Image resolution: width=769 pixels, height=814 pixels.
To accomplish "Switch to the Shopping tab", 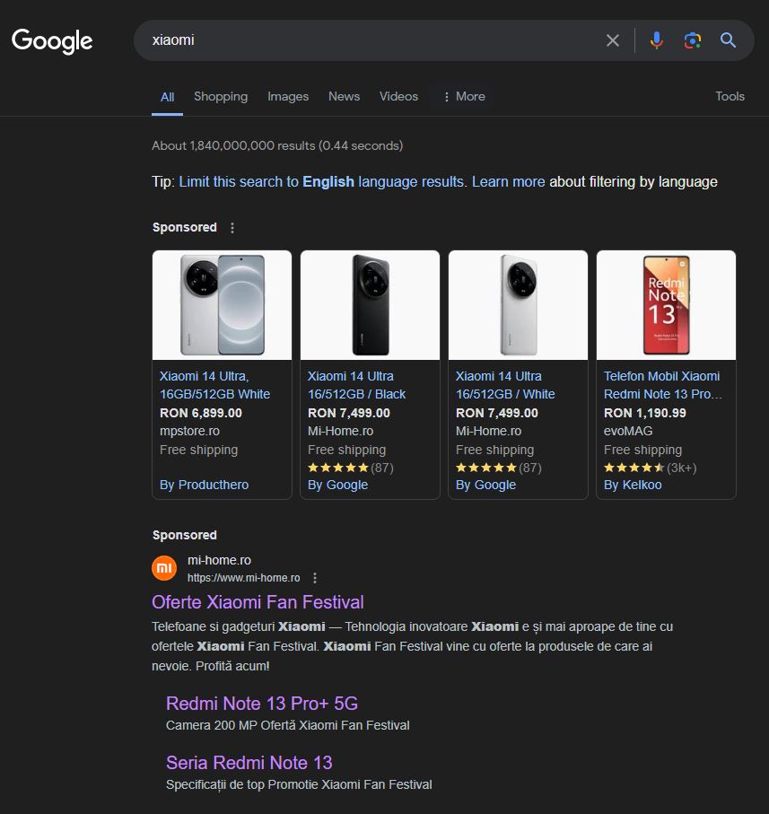I will click(221, 96).
